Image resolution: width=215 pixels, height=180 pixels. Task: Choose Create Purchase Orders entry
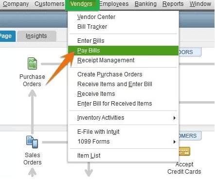click(123, 74)
